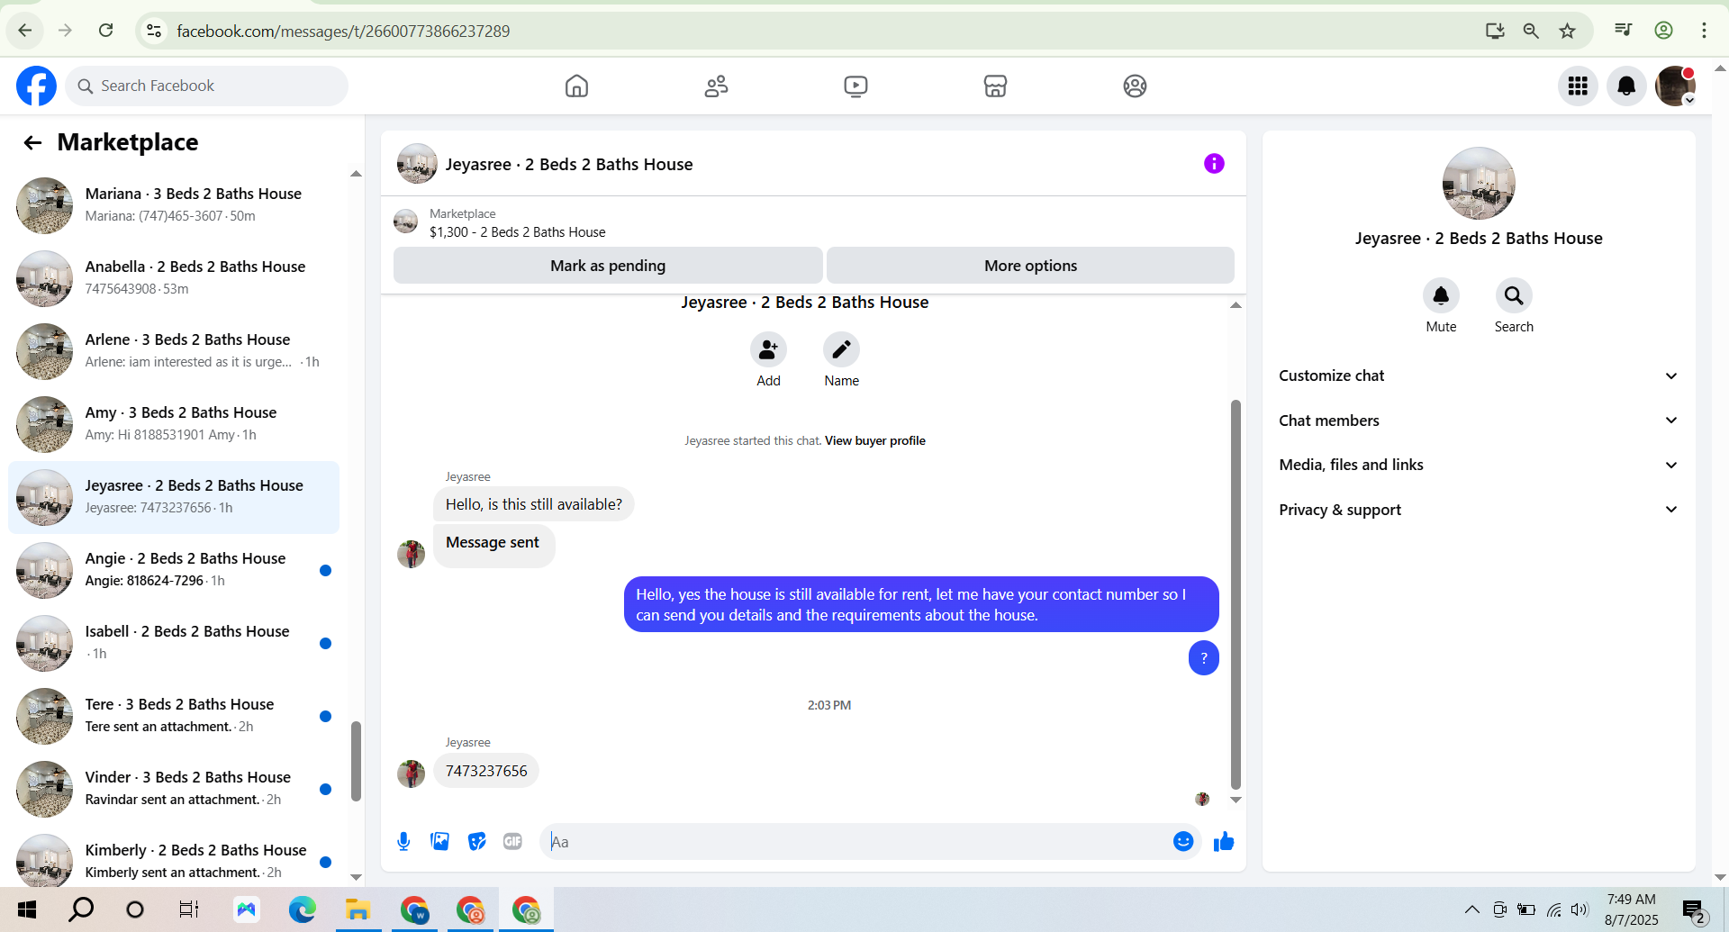Screen dimensions: 1729x932
Task: Click the chat header listing thumbnail
Action: point(417,163)
